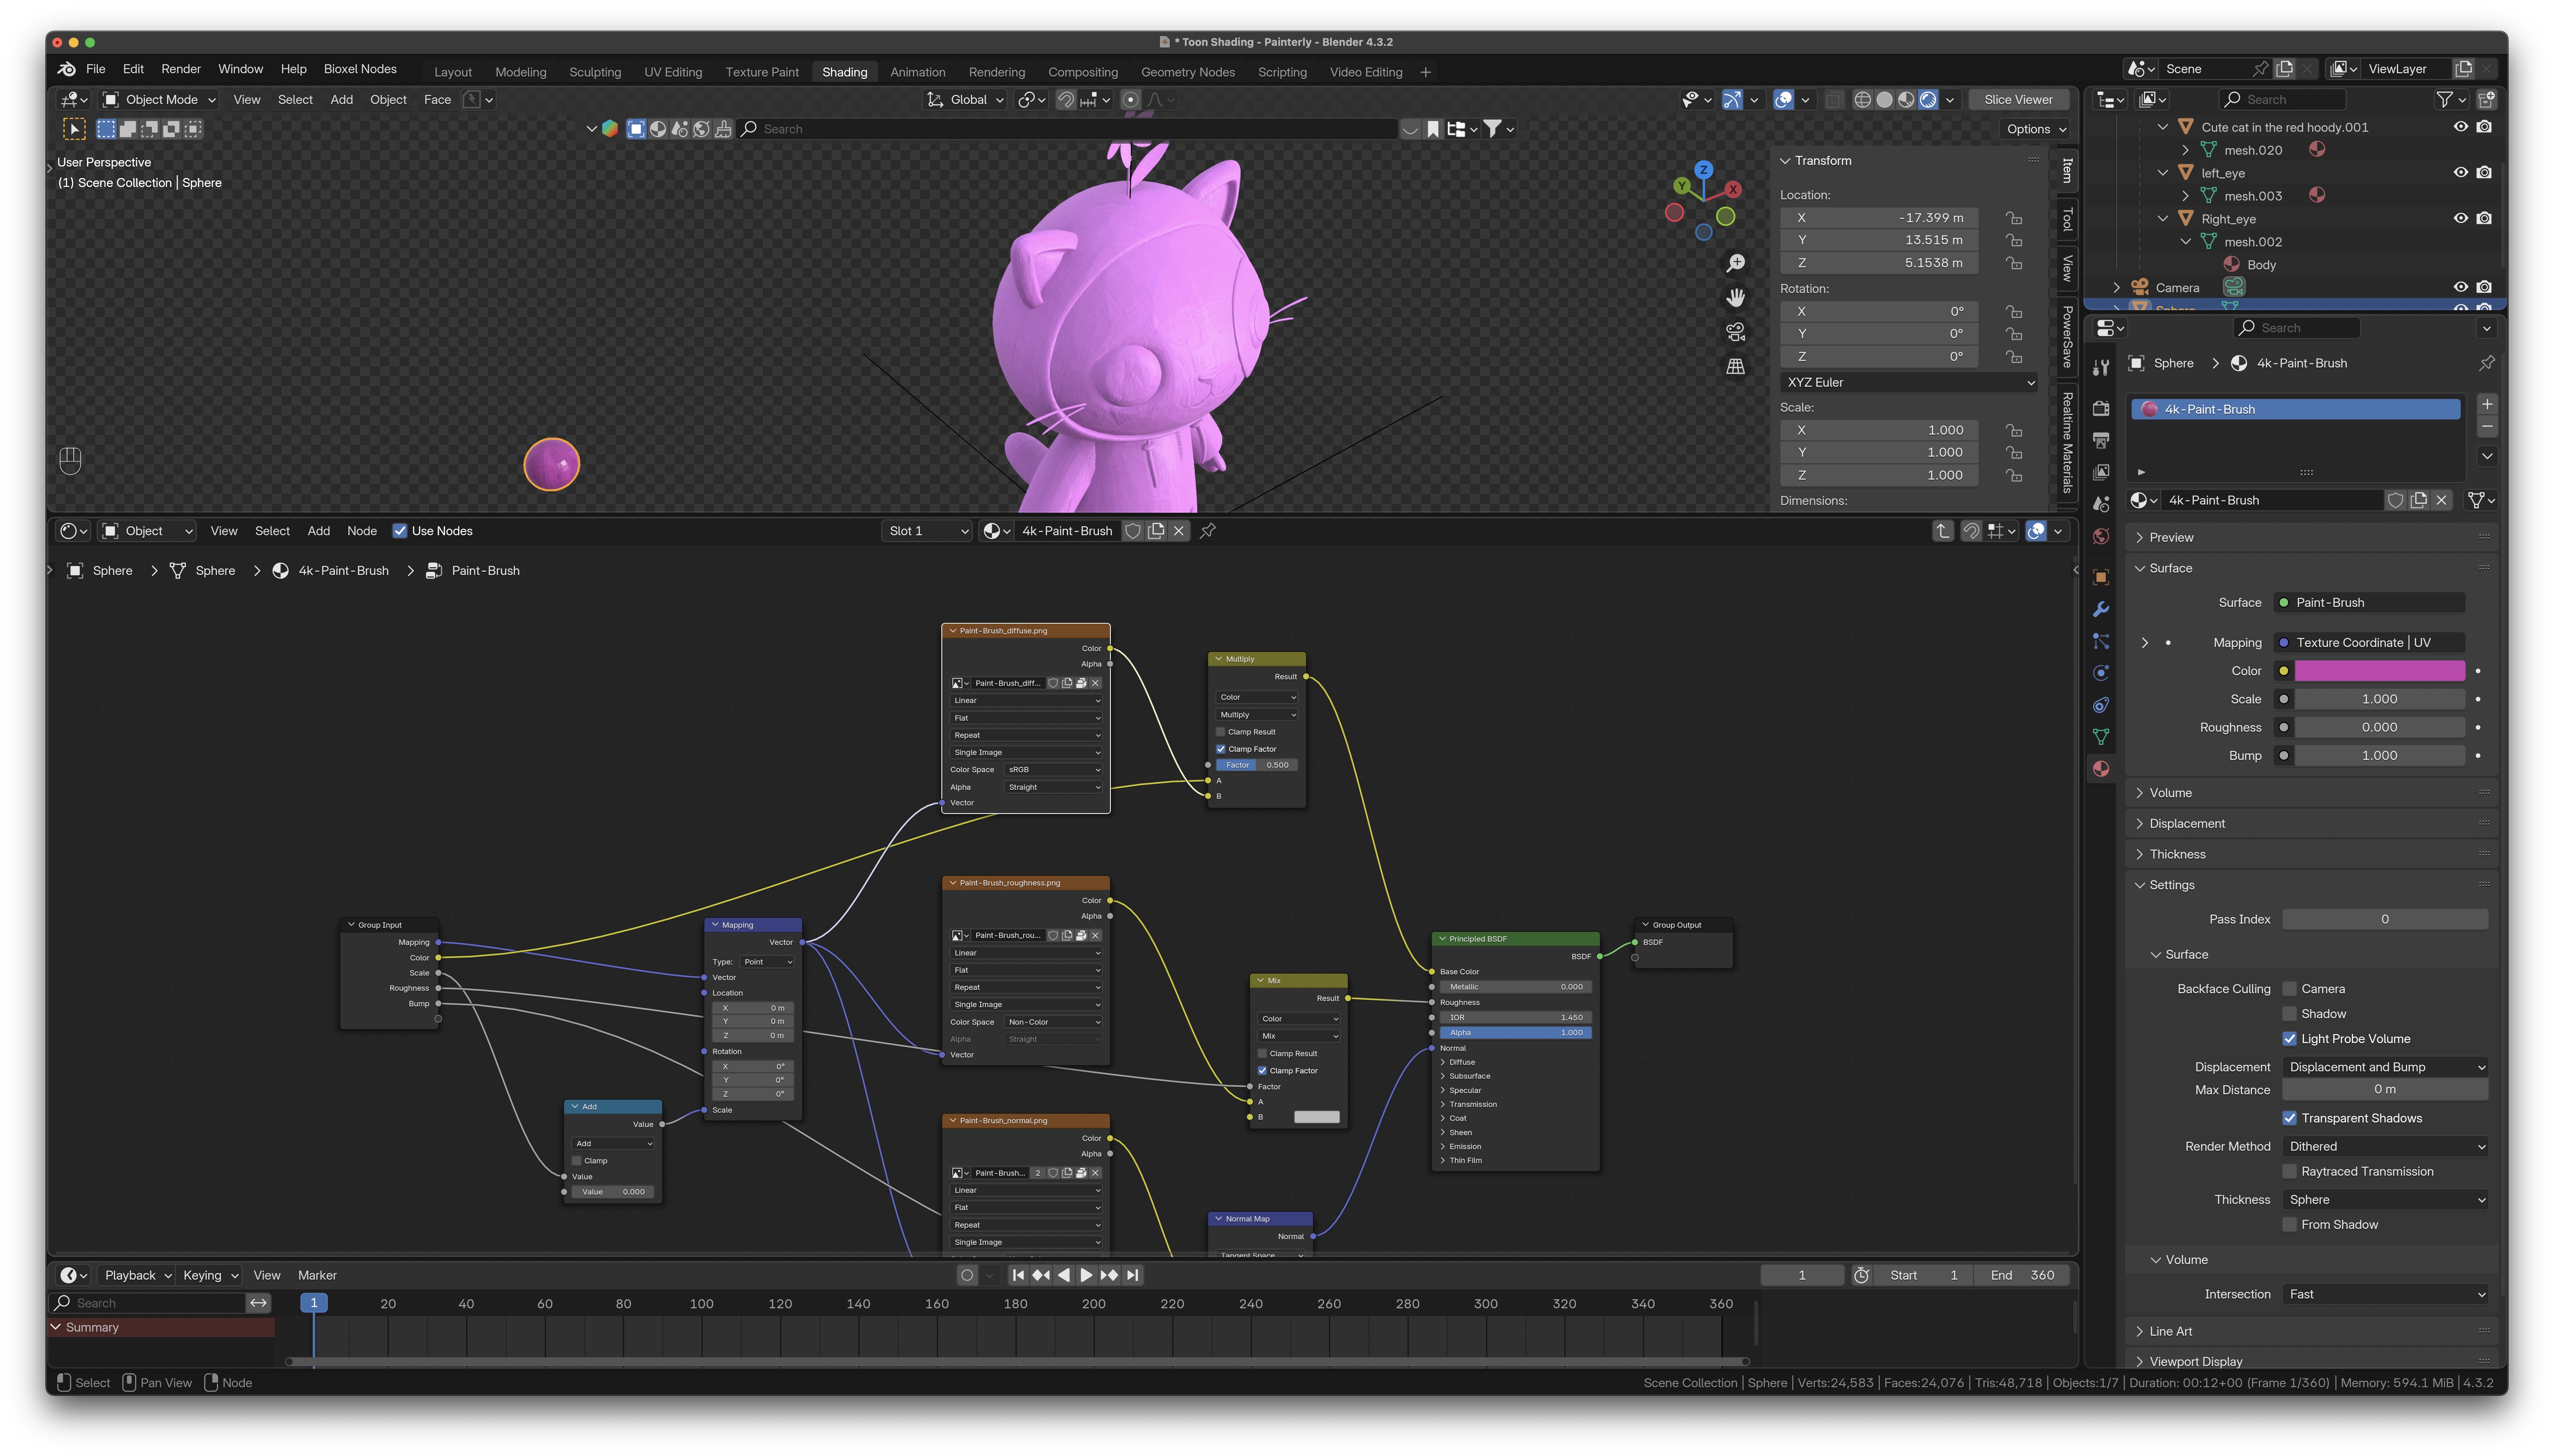This screenshot has width=2554, height=1456.
Task: Open the Render properties tab
Action: tap(2101, 408)
